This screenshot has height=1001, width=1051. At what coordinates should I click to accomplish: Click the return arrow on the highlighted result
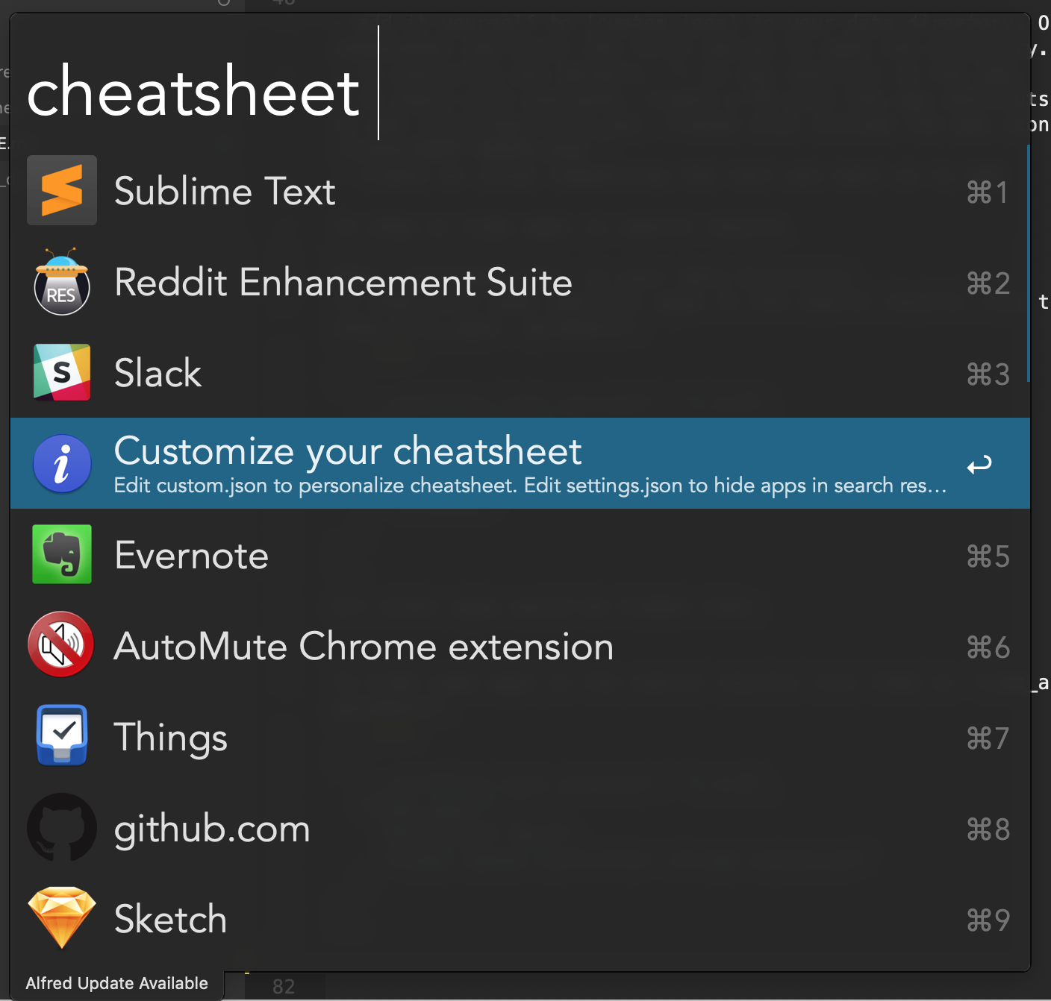tap(979, 465)
